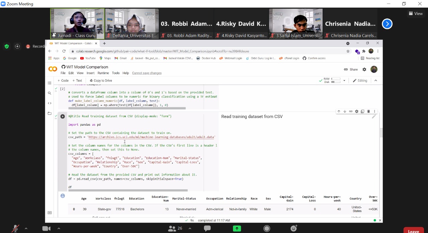Add a new Text cell

[x=77, y=81]
